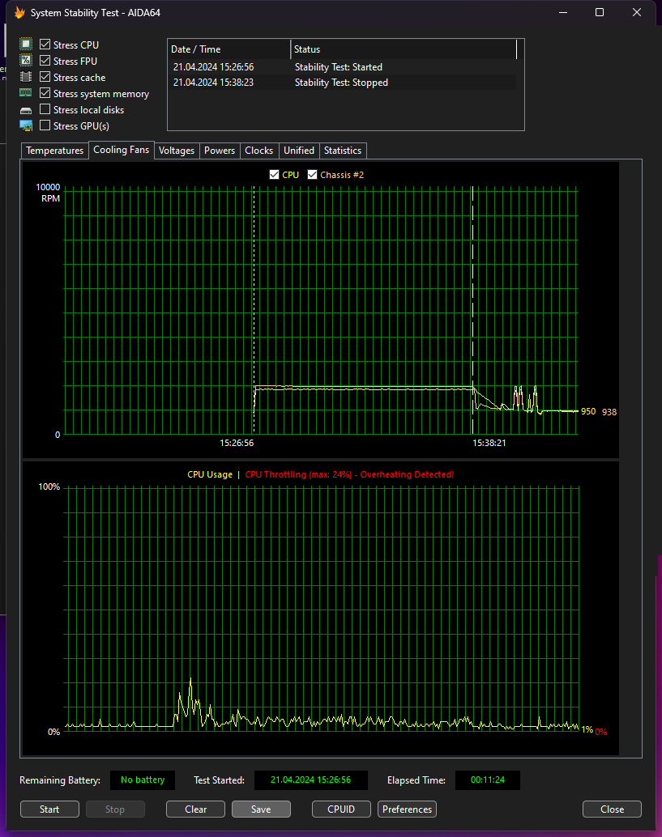The width and height of the screenshot is (662, 837).
Task: Click the memory module icon beside Stress system memory
Action: 26,94
